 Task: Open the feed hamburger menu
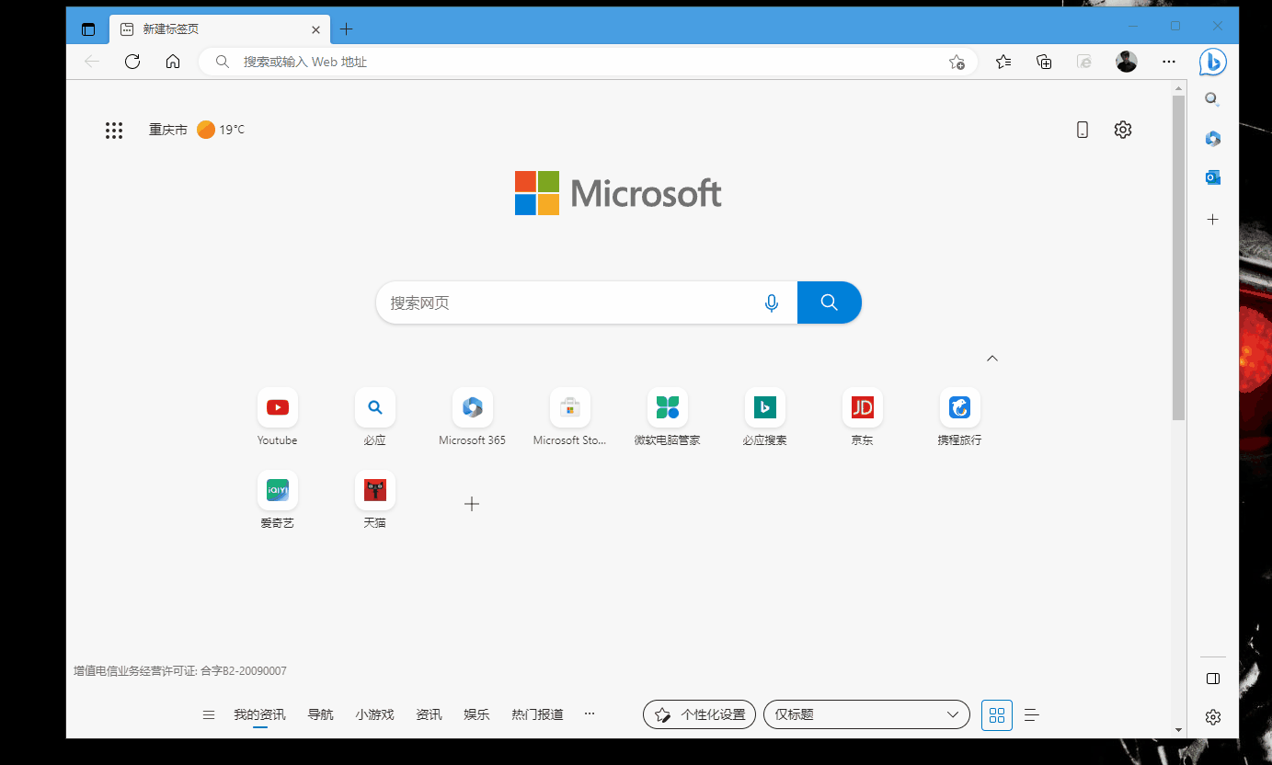(209, 714)
